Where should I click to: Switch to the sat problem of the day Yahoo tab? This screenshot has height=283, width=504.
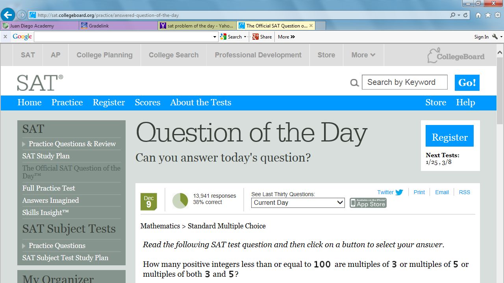coord(197,26)
